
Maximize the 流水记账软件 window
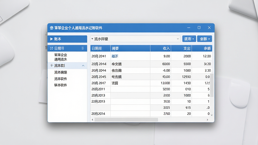coord(199,28)
